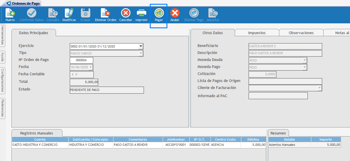This screenshot has height=161, width=350.
Task: Open the Fecha date picker arrow
Action: (91, 67)
